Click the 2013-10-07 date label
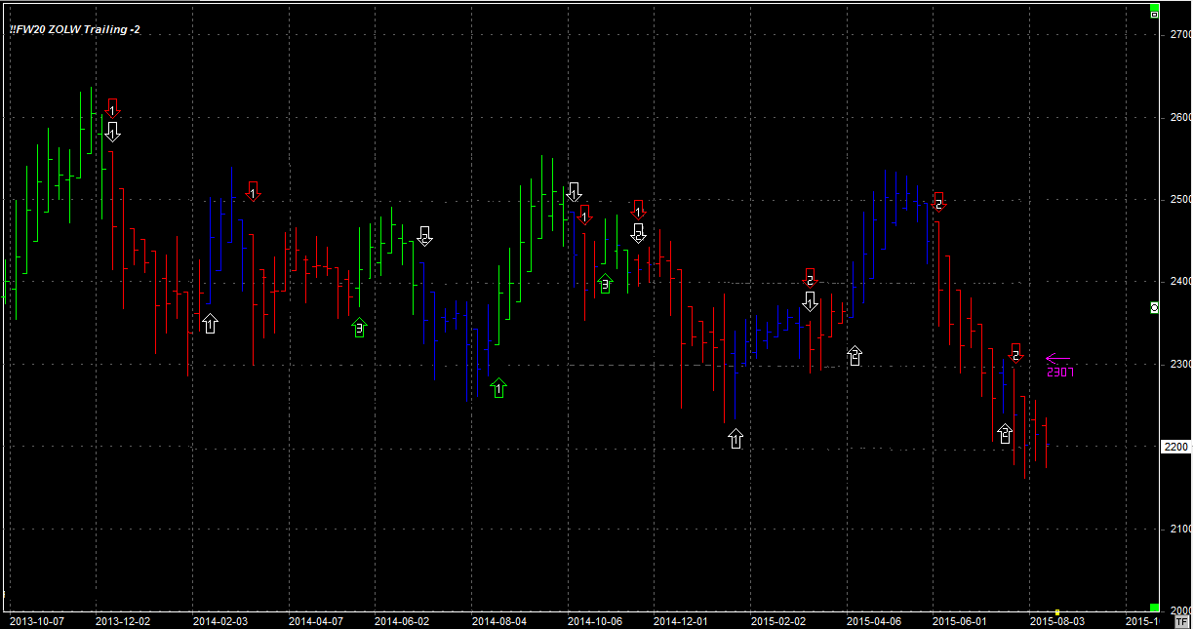 pos(35,620)
